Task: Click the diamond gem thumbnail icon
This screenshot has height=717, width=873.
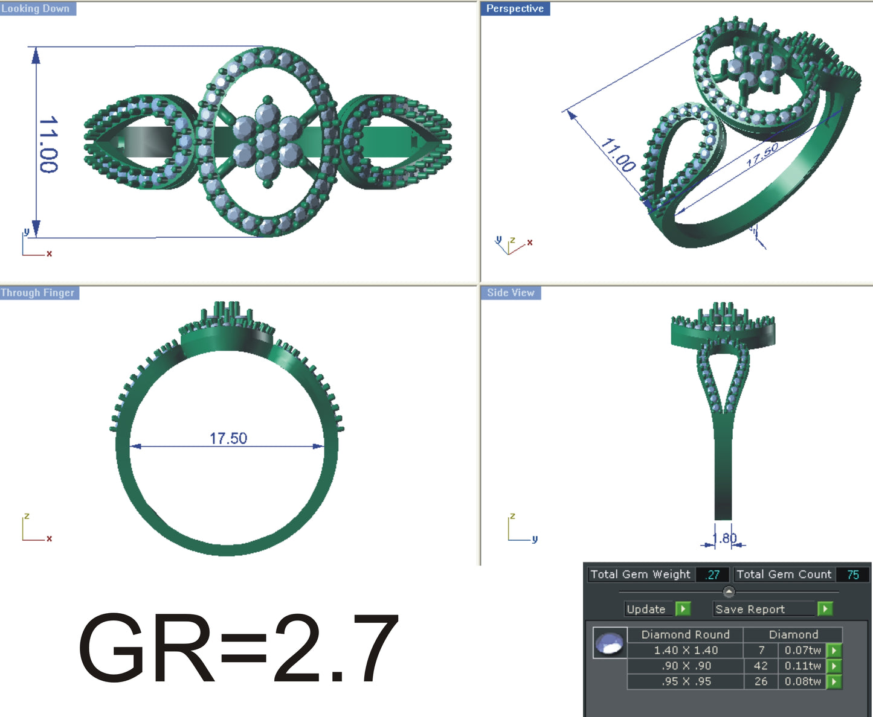Action: coord(610,643)
